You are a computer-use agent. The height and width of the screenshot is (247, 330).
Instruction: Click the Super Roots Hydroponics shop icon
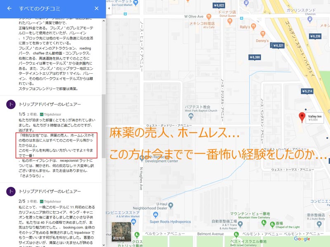(x=156, y=214)
